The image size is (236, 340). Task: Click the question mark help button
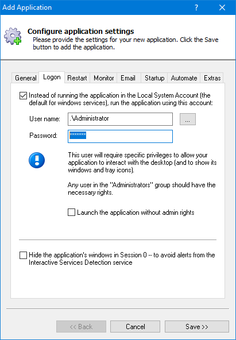(x=196, y=7)
